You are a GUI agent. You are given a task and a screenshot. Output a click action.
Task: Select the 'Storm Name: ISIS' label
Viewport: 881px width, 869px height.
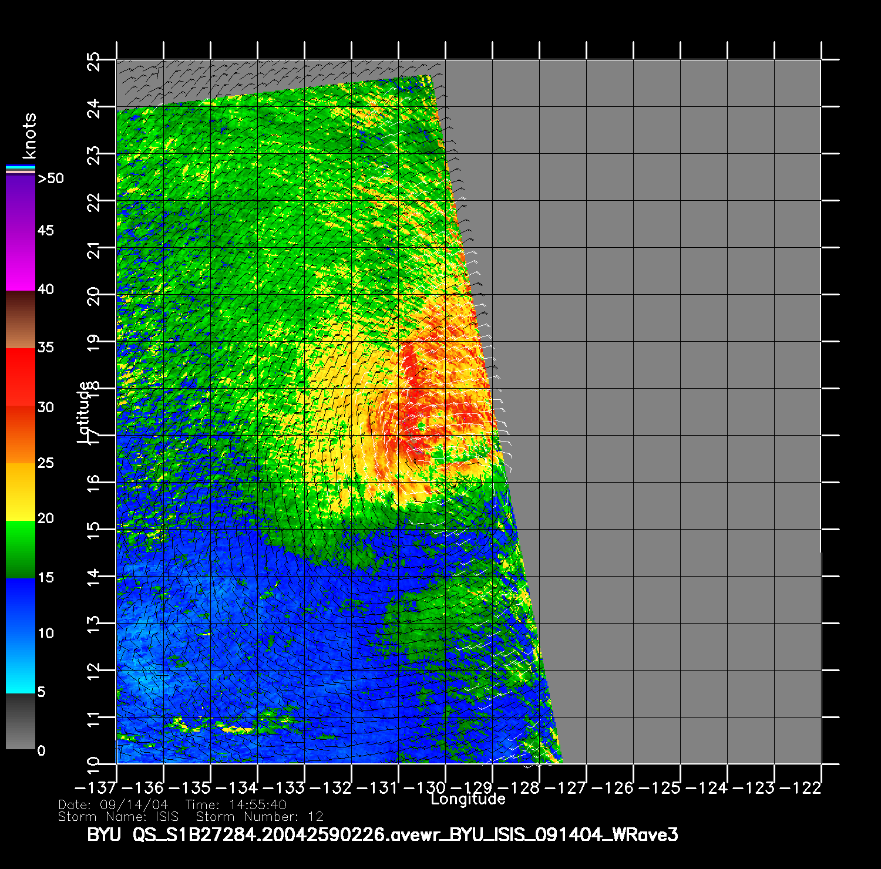118,817
